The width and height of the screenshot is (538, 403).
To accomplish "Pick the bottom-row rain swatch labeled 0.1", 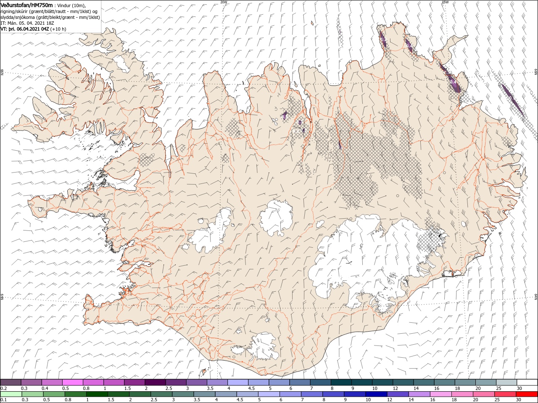I will (x=11, y=394).
